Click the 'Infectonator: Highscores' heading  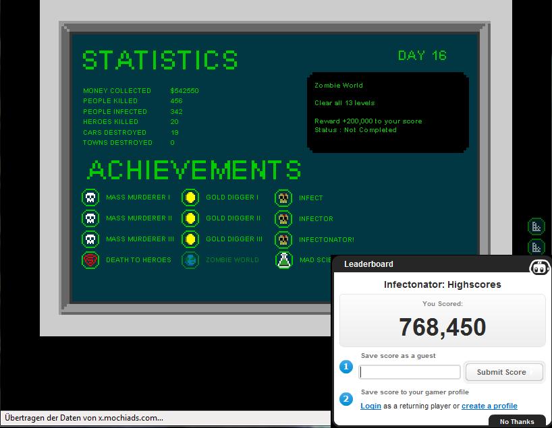442,284
